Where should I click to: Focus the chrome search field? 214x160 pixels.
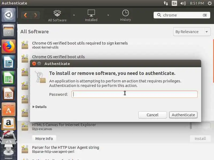(x=182, y=15)
